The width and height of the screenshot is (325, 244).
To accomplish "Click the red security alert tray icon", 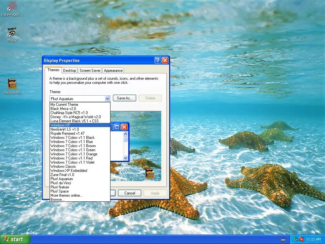I will (x=302, y=239).
